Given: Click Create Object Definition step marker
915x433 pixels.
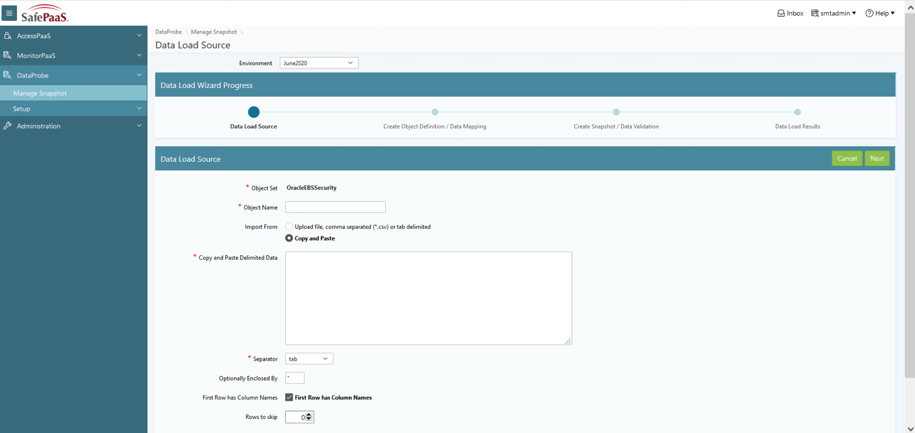Looking at the screenshot, I should (x=435, y=112).
